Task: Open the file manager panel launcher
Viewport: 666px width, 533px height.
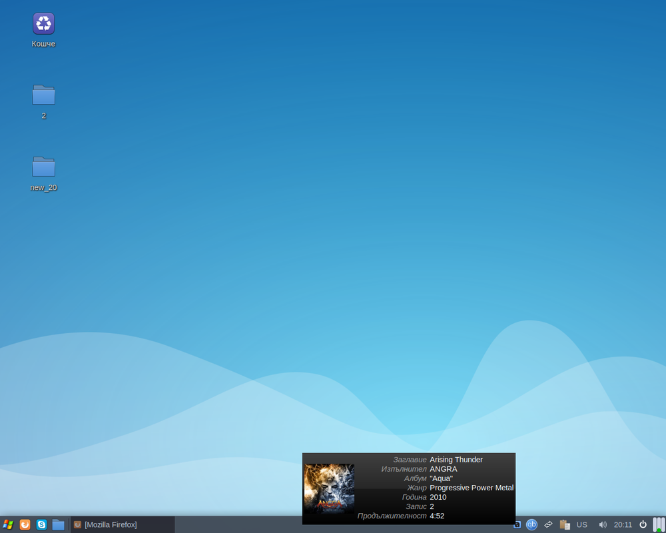Action: click(58, 524)
